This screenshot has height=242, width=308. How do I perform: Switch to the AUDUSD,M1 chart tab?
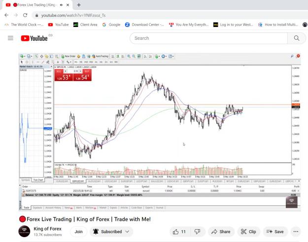tap(94, 181)
